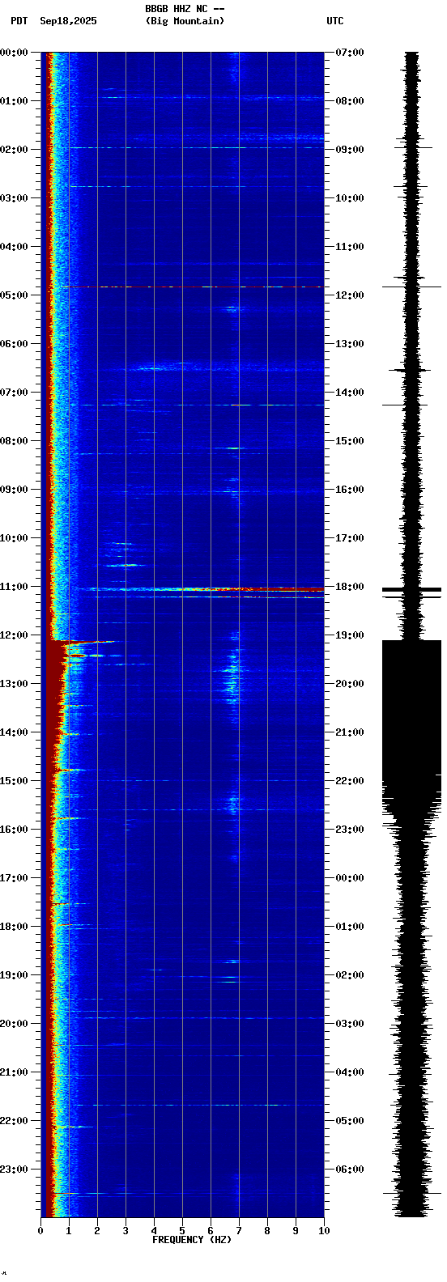
Task: Click the '06:00' UTC label on right axis
Action: pyautogui.click(x=350, y=1170)
